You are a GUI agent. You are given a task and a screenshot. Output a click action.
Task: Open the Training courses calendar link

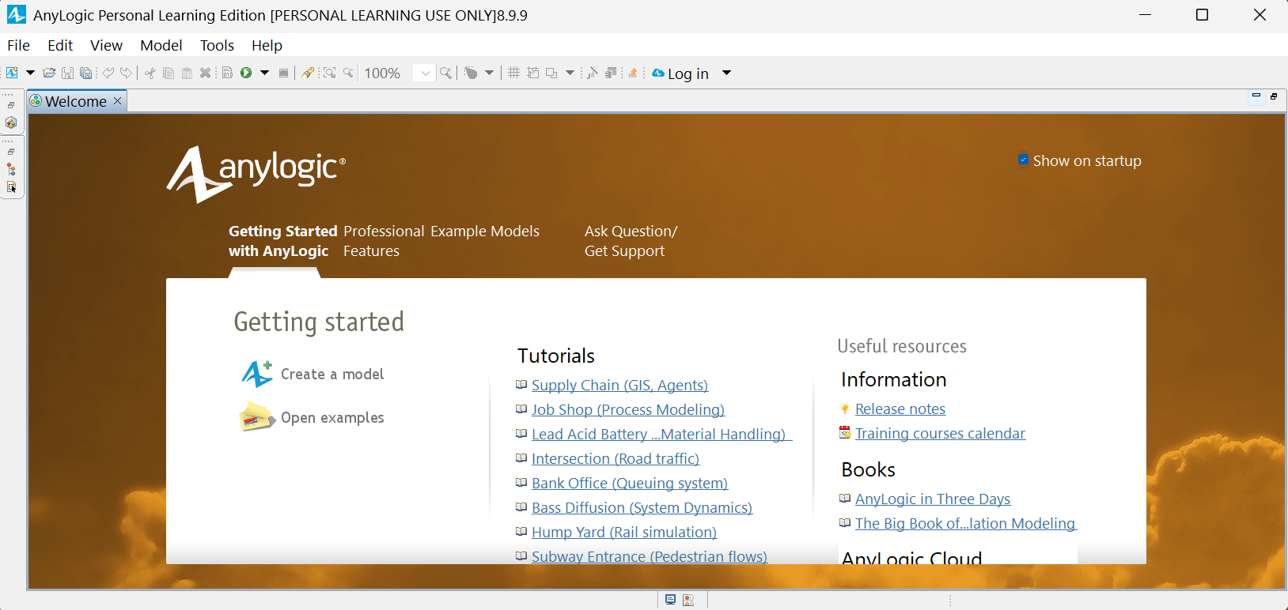(x=940, y=433)
